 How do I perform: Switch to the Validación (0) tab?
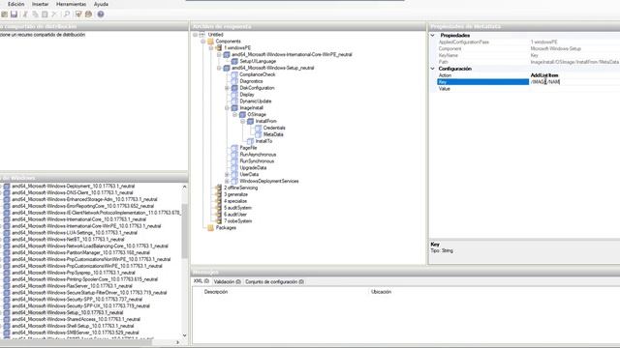(227, 281)
